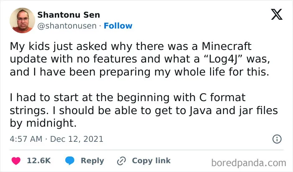Click the first paragraph starting "My kids"
Screen dimensions: 293x172
140,59
